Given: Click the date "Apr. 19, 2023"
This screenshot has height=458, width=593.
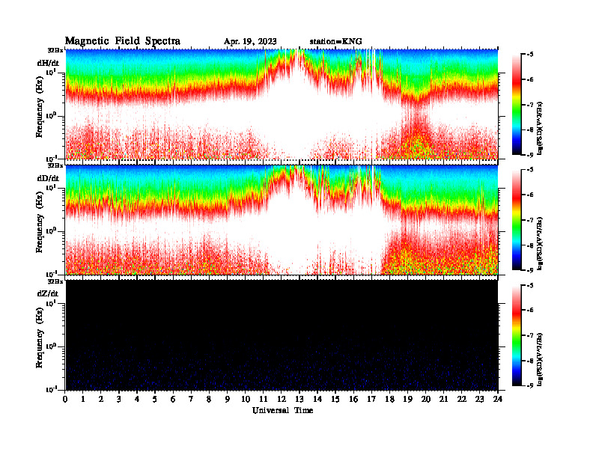Looking at the screenshot, I should pyautogui.click(x=250, y=42).
